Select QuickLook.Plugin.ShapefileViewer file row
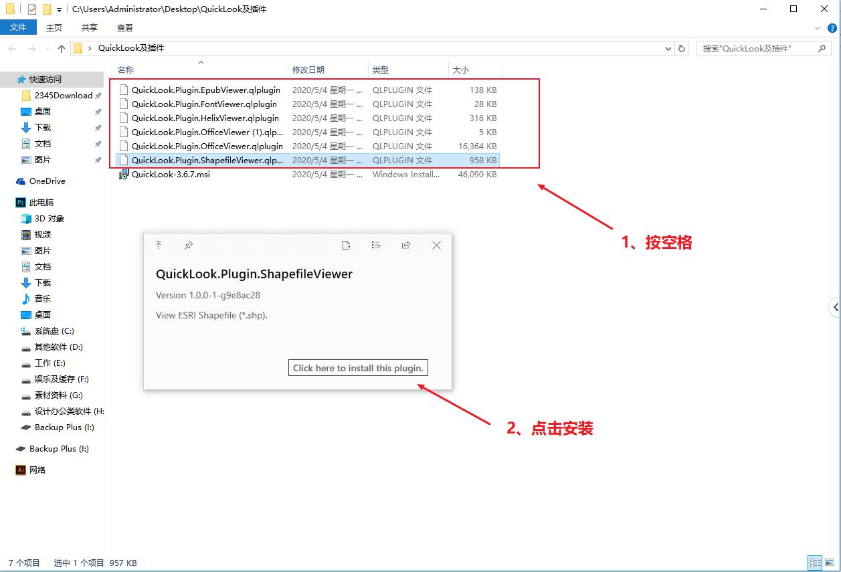Viewport: 841px width, 572px height. click(x=308, y=160)
